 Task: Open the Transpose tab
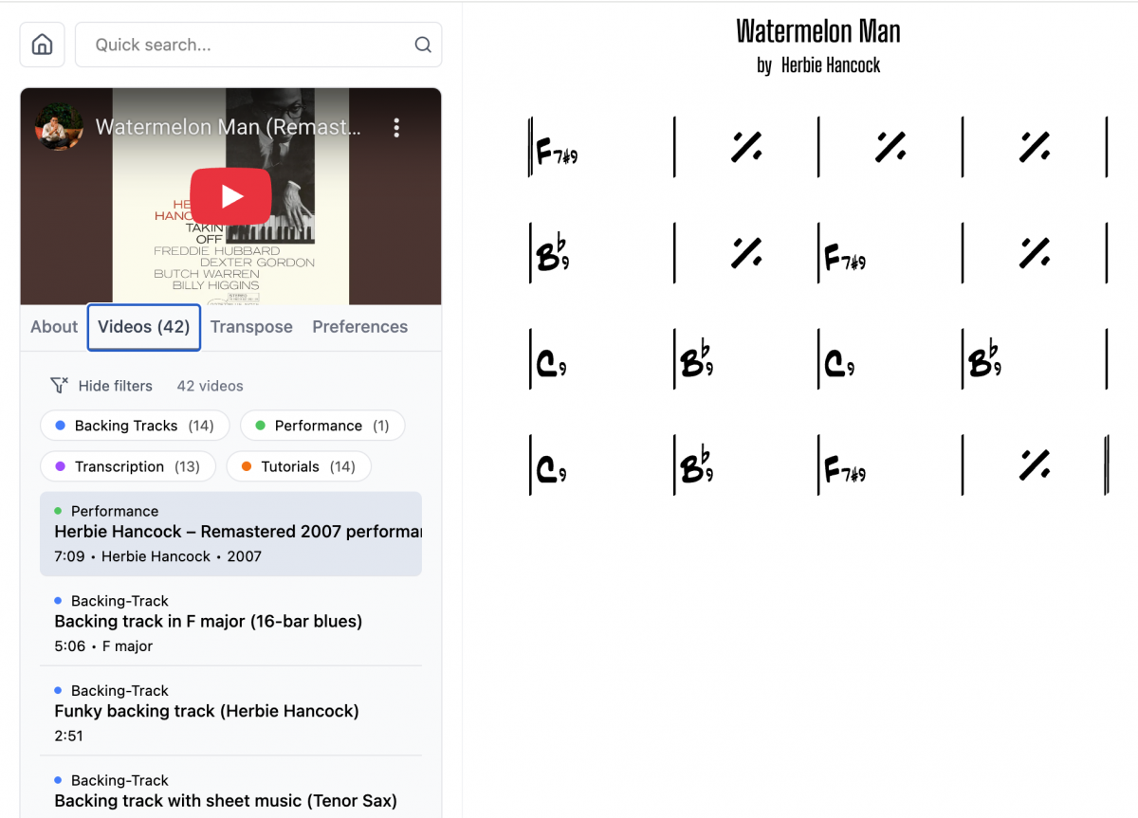click(251, 327)
